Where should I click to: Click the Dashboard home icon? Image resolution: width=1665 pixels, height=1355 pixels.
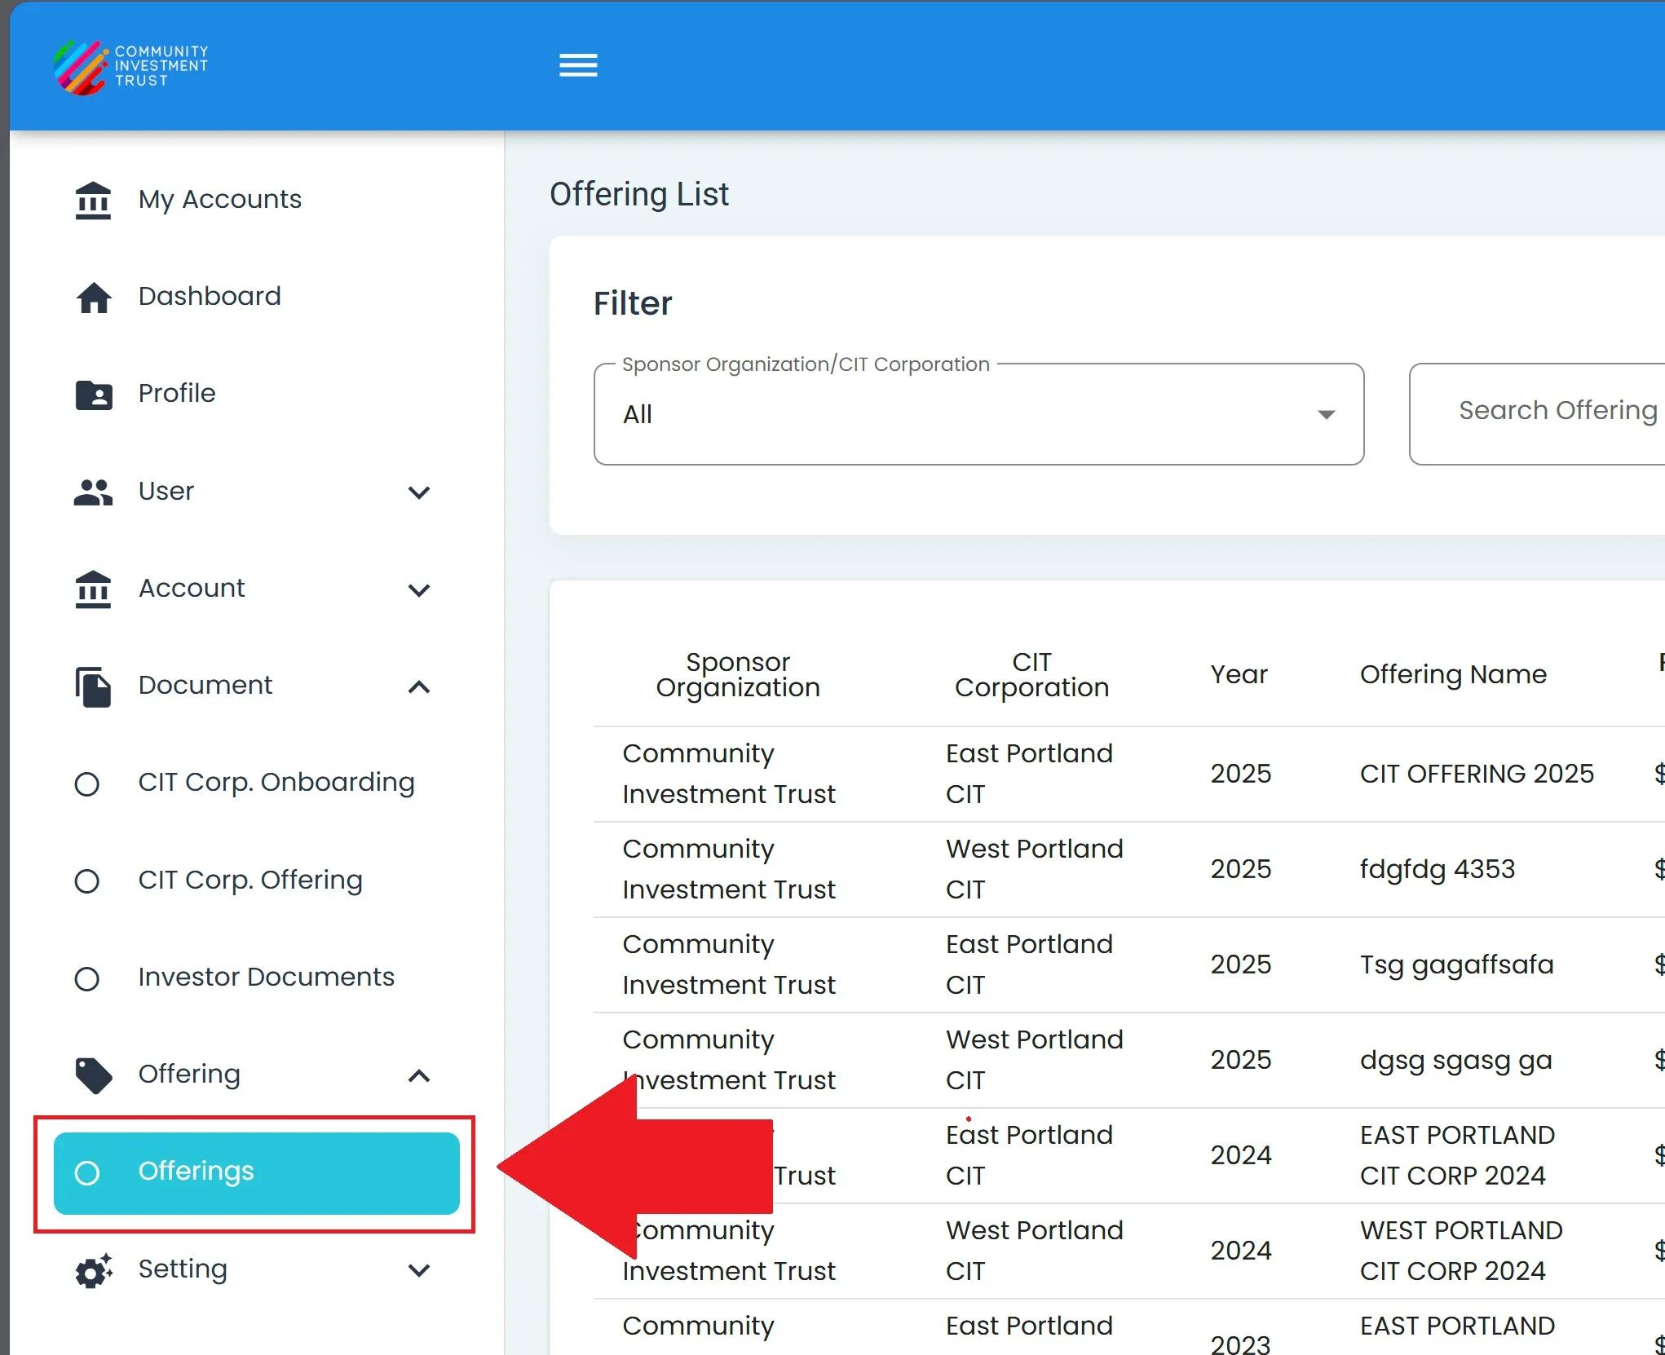point(94,298)
